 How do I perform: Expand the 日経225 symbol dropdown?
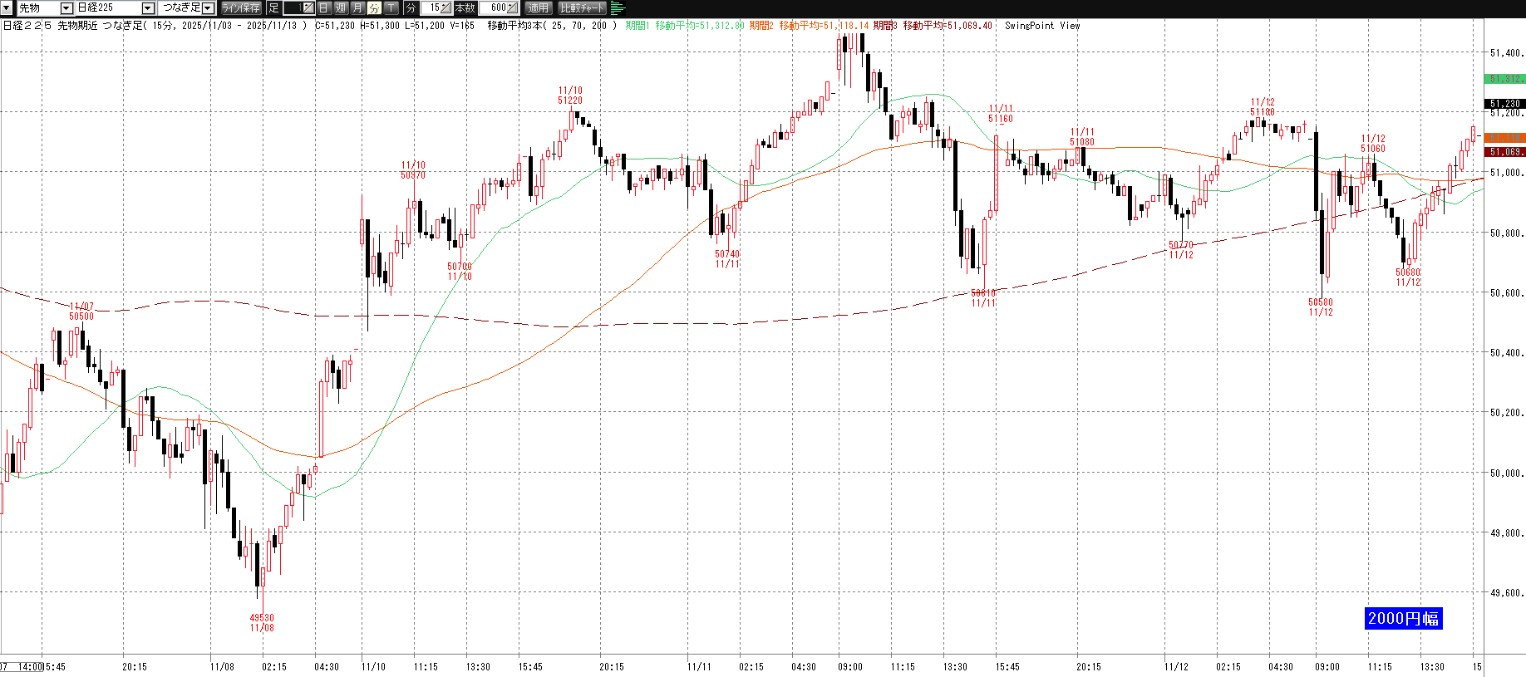click(x=148, y=8)
